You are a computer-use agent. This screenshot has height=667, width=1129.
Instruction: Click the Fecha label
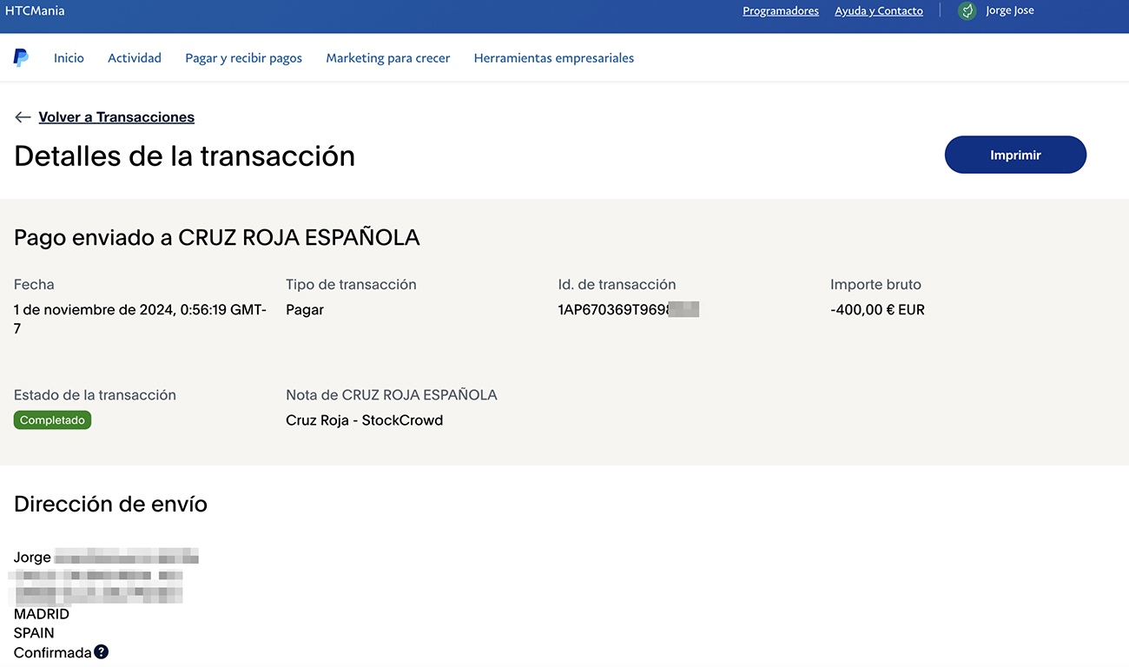pyautogui.click(x=34, y=285)
